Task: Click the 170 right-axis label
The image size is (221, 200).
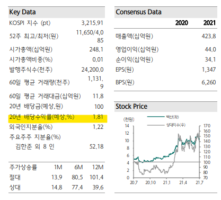Action: pos(207,126)
